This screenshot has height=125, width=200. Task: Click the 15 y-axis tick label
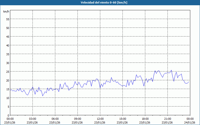[7, 89]
